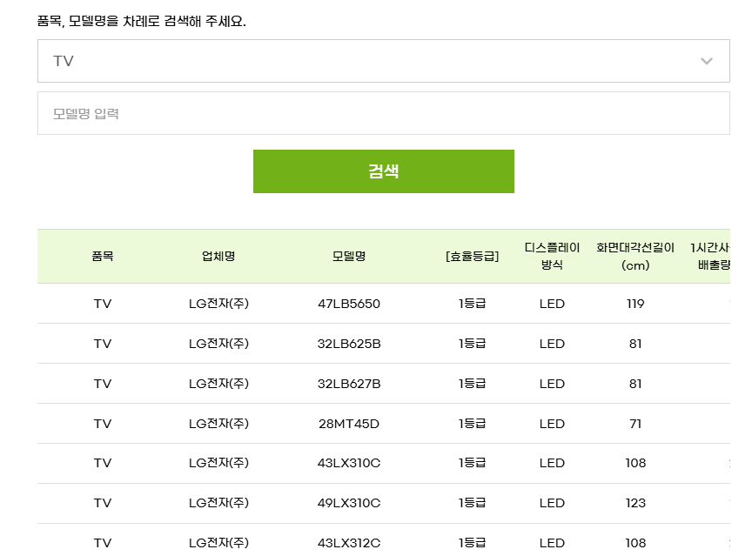The image size is (752, 556).
Task: Click the 모델명 입력 input field
Action: tap(383, 111)
